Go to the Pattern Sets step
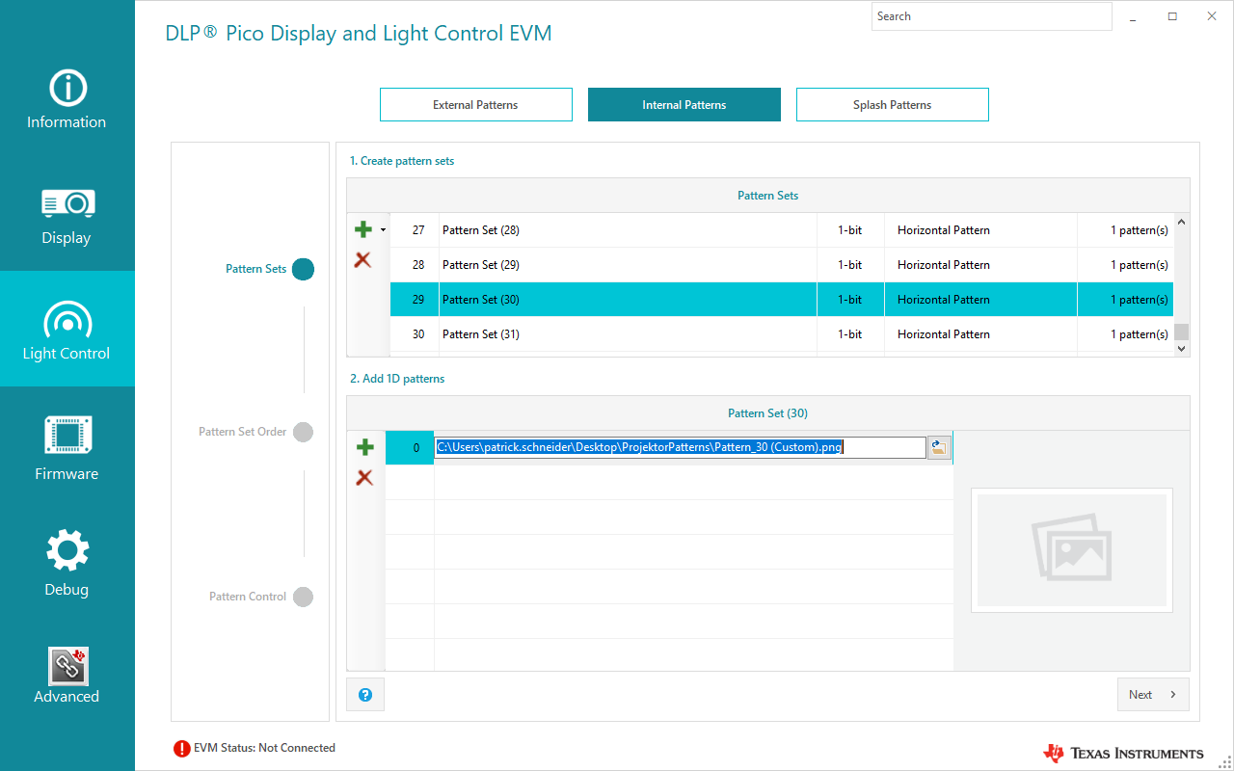Viewport: 1234px width, 771px height. [x=303, y=269]
